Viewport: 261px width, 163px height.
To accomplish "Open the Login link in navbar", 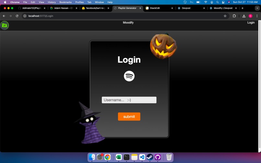I will click(x=251, y=23).
